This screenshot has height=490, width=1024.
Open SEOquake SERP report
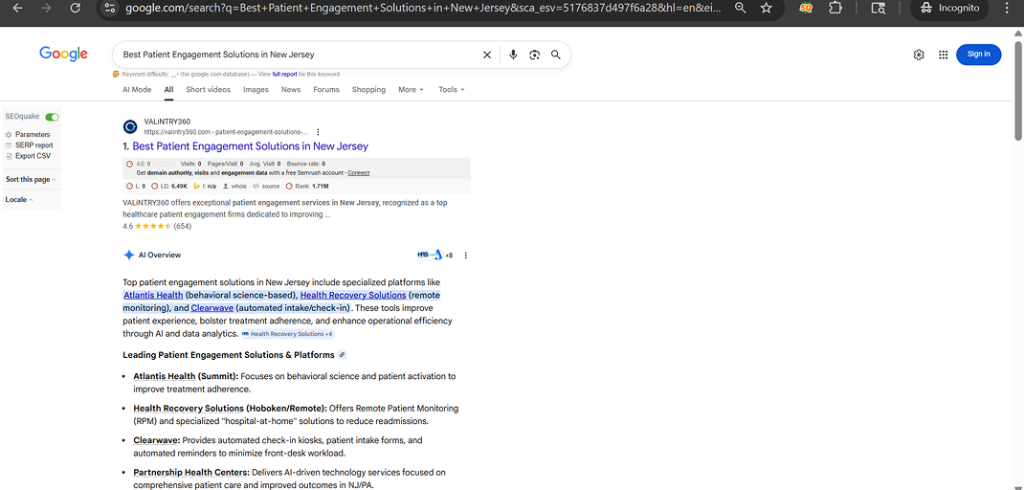pyautogui.click(x=34, y=145)
